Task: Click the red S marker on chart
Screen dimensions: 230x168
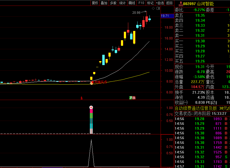Action: (x=82, y=98)
